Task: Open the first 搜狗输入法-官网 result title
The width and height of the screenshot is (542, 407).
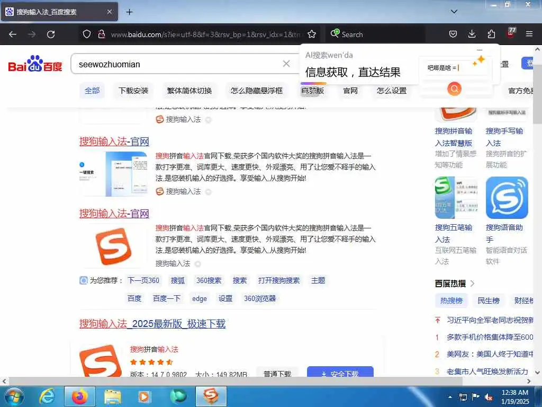Action: pyautogui.click(x=114, y=141)
